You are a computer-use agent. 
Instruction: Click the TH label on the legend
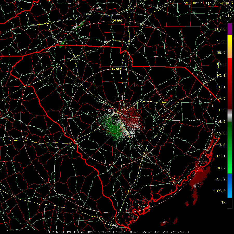point(223,203)
